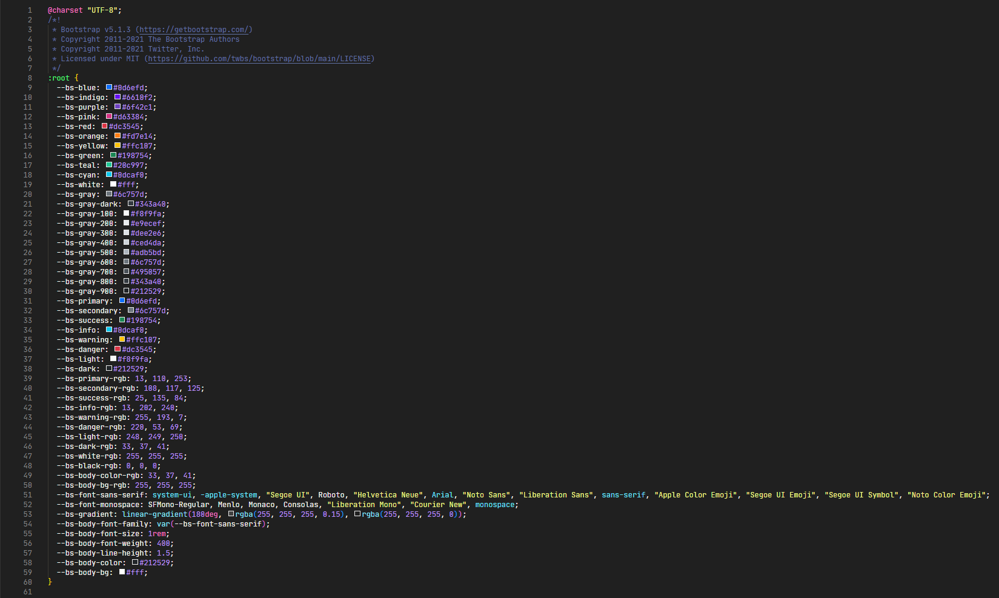Click the swatch next to --bs-gray-900
999x598 pixels.
(x=127, y=291)
